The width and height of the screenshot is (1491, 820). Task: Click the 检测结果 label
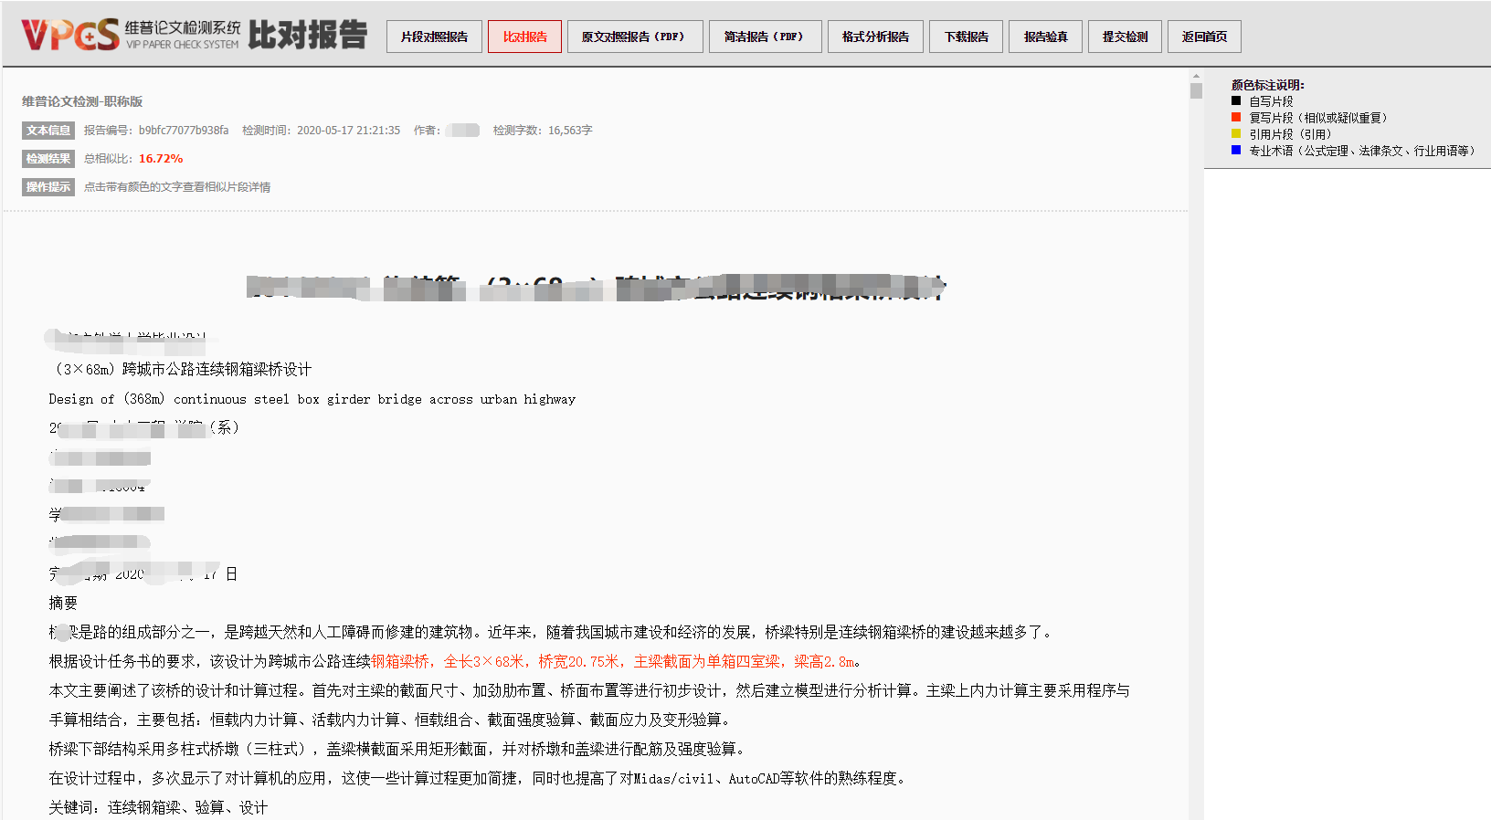tap(48, 158)
